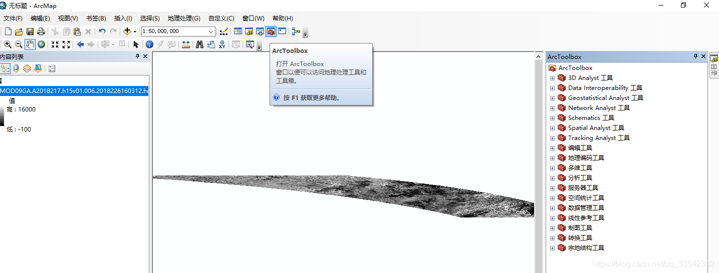Expand the 3D Analyst 工具 toolbox
Viewport: 719px width, 273px height.
pyautogui.click(x=552, y=78)
